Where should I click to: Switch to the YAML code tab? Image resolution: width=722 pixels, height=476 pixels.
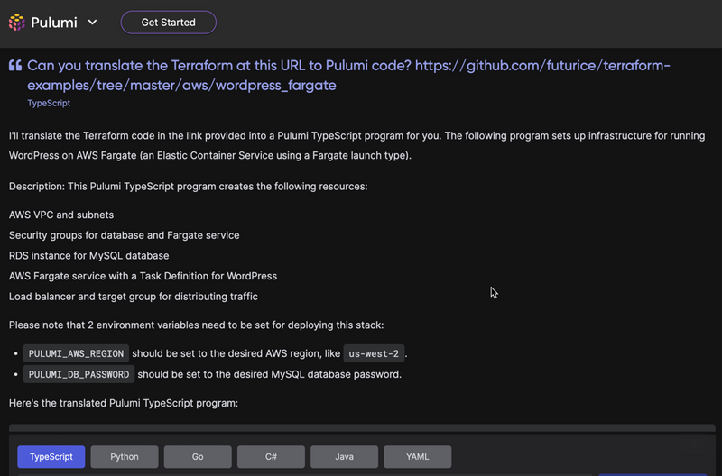(x=417, y=457)
